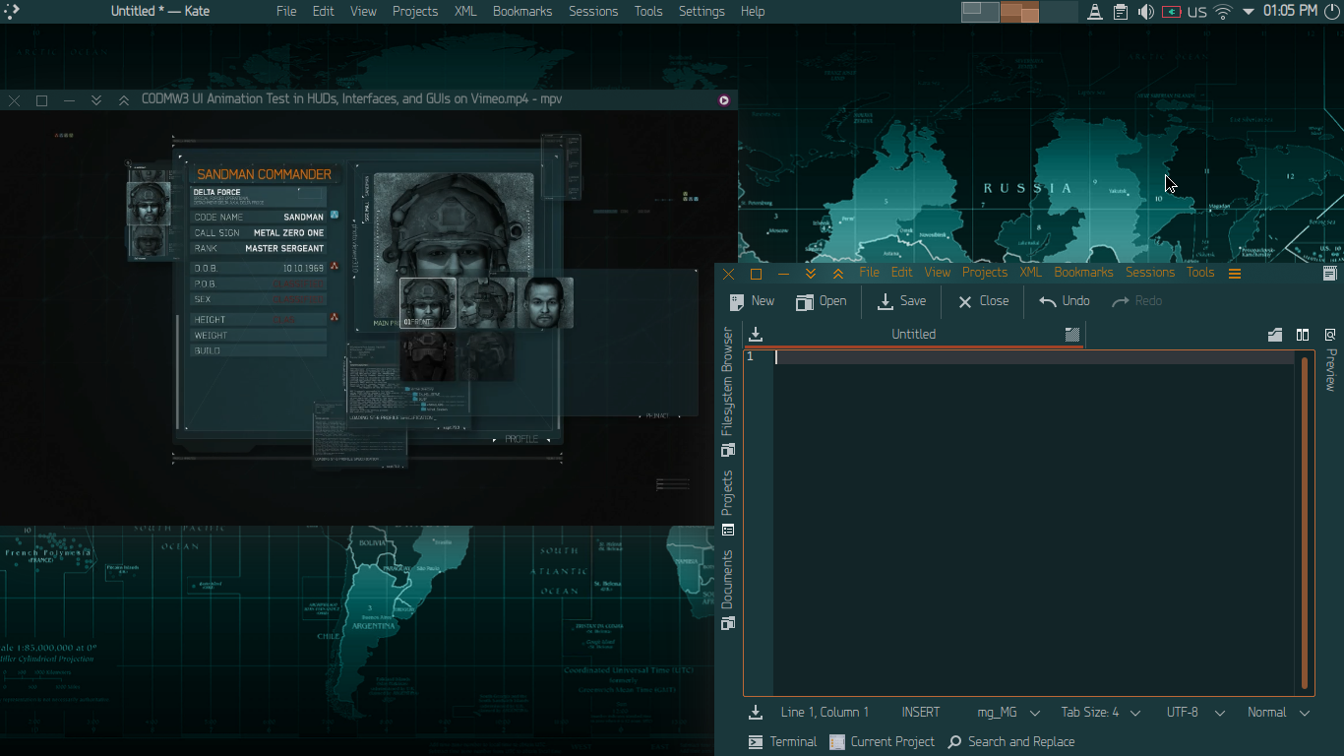This screenshot has width=1344, height=756.
Task: Open Edit menu in Kate window titlebar
Action: (902, 273)
